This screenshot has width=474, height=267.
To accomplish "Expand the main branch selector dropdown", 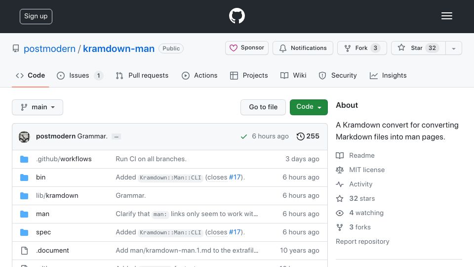I will click(x=38, y=107).
